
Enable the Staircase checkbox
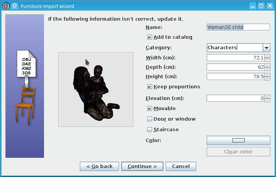149,130
